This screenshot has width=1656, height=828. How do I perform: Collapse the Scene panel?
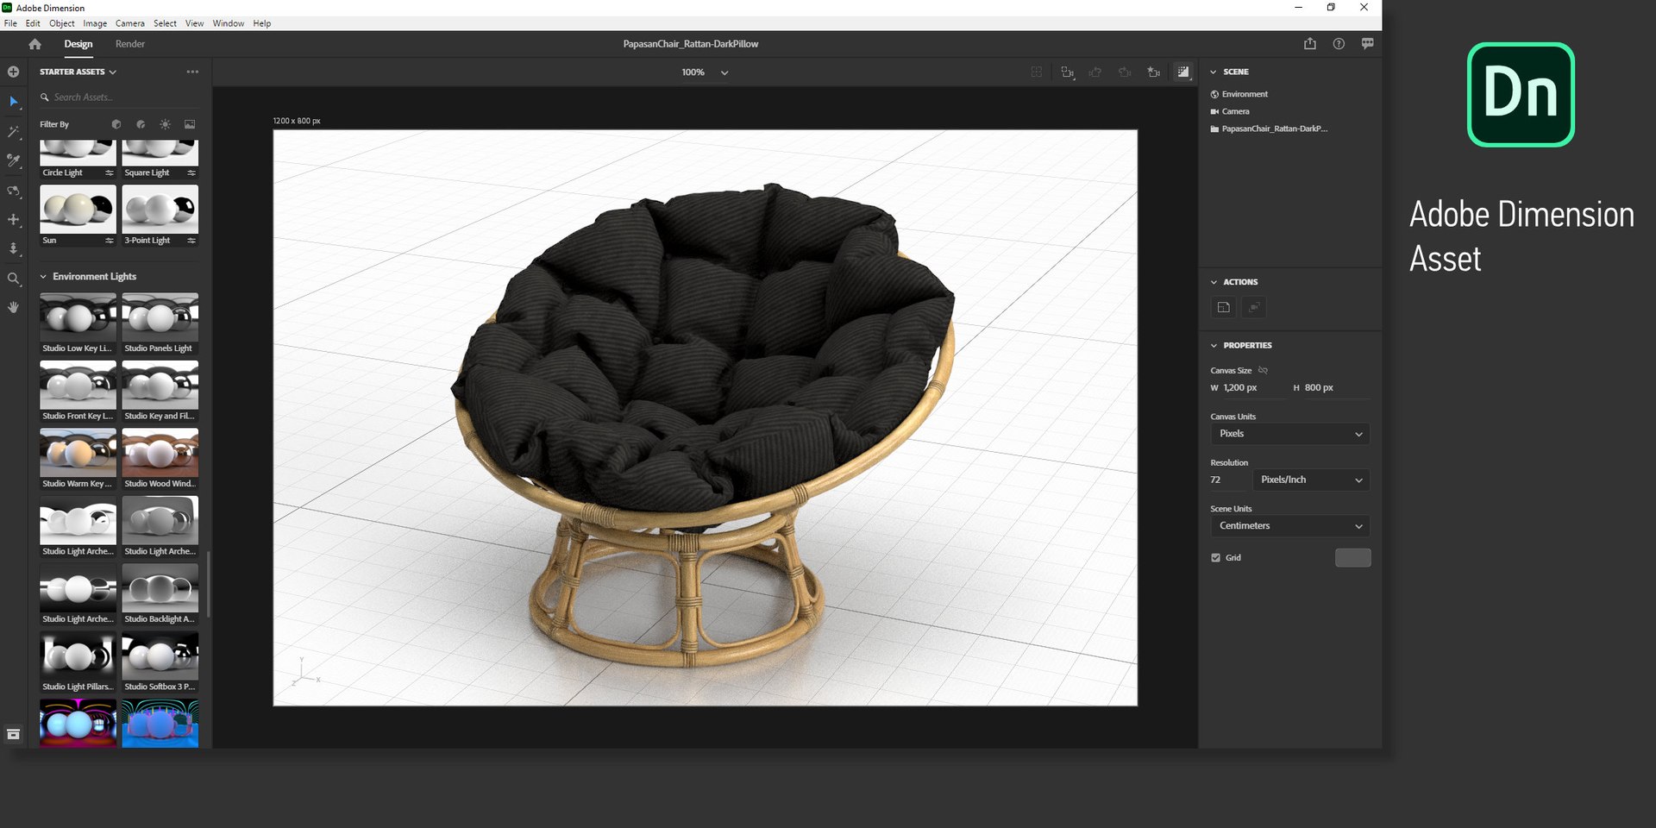click(1214, 72)
